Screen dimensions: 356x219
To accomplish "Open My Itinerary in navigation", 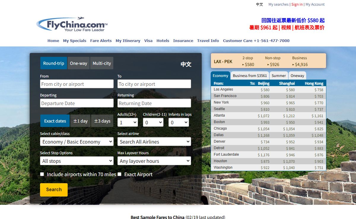I will tap(128, 41).
